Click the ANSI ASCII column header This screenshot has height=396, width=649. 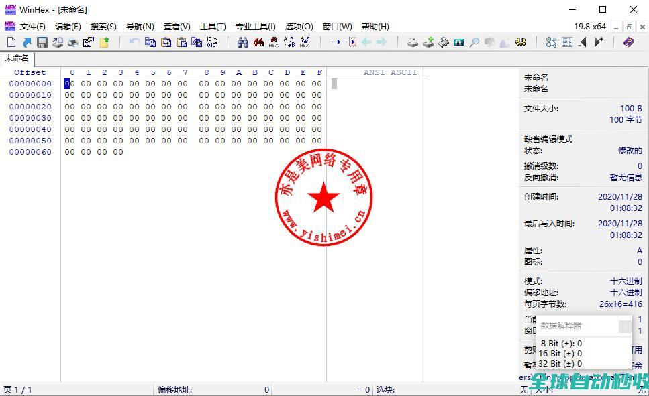point(390,72)
